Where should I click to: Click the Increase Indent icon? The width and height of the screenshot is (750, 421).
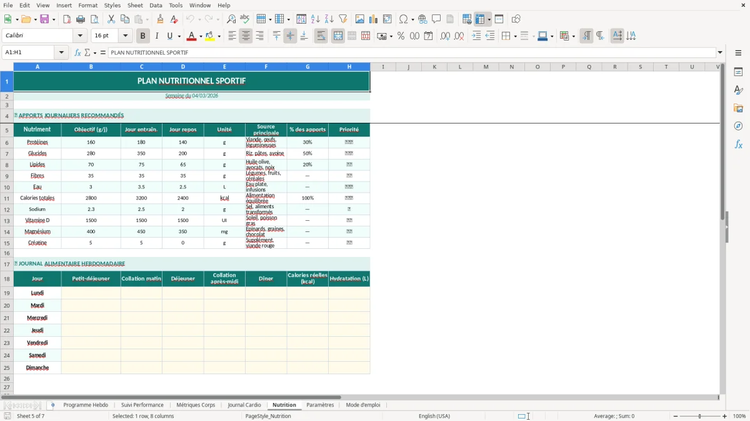pyautogui.click(x=476, y=36)
